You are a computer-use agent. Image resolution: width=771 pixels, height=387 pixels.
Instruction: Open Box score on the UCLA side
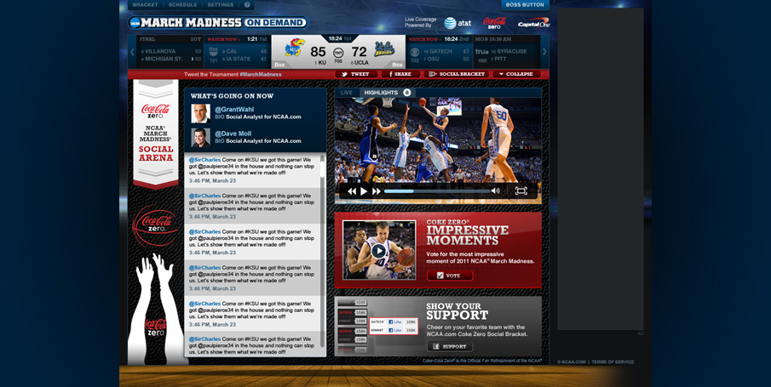[397, 65]
